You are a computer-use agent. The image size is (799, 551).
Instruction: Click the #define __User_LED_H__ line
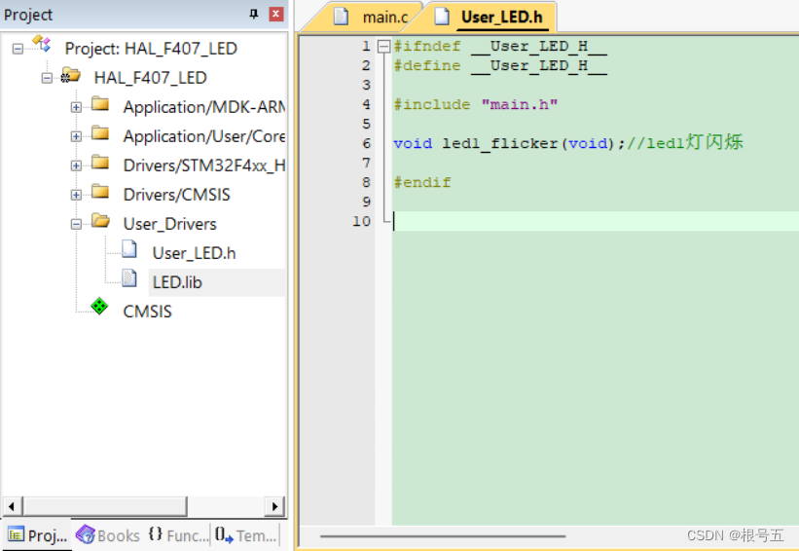(x=500, y=66)
